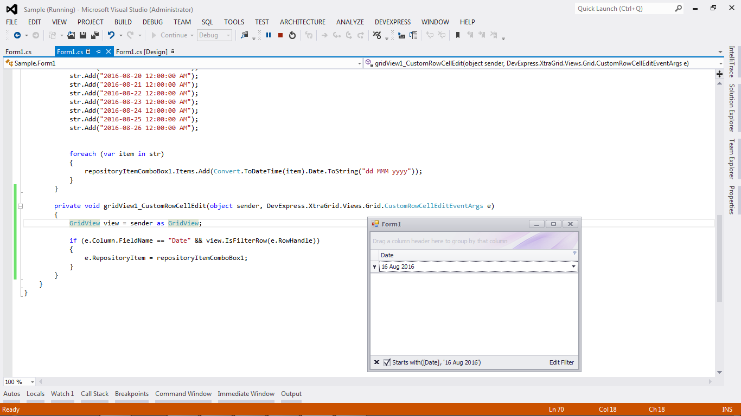The width and height of the screenshot is (741, 416).
Task: Restart the debugging session
Action: [292, 35]
